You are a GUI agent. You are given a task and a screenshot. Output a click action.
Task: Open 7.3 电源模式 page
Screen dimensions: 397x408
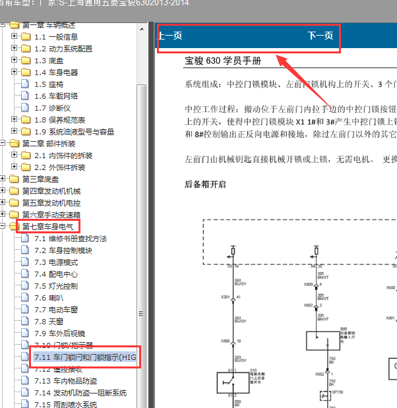point(56,262)
